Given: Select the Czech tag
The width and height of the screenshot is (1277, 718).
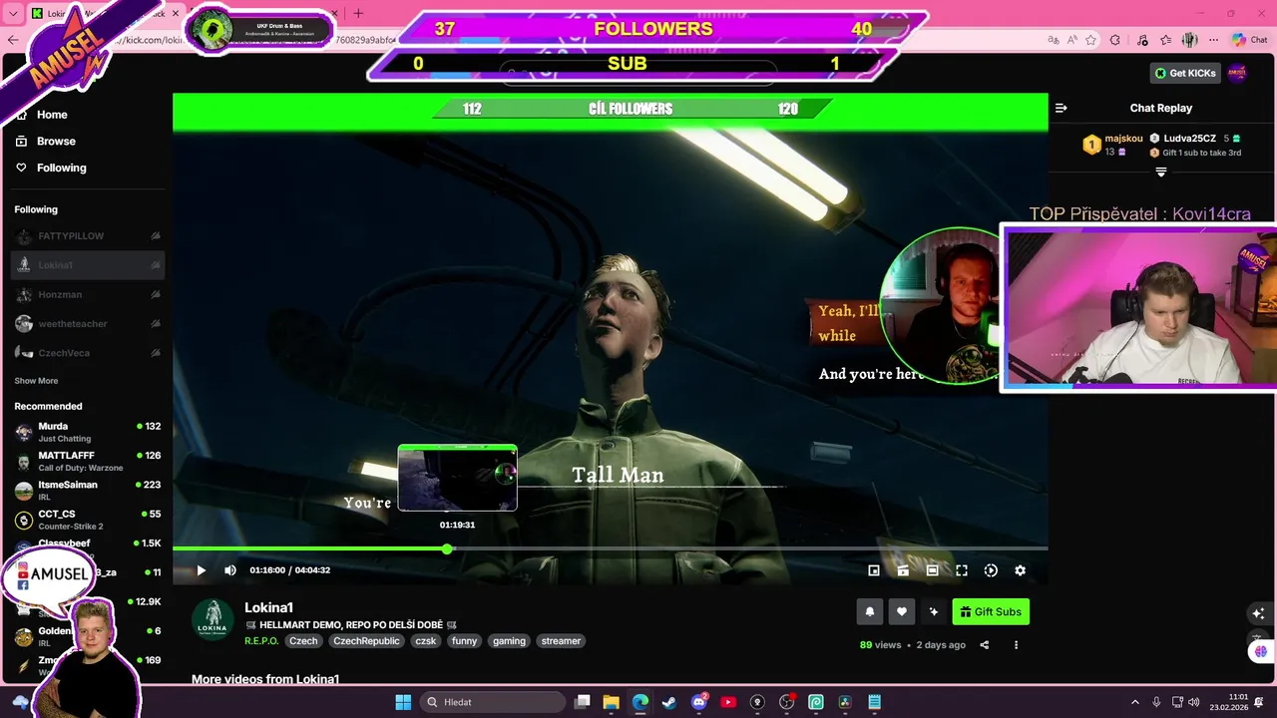Looking at the screenshot, I should pyautogui.click(x=303, y=641).
